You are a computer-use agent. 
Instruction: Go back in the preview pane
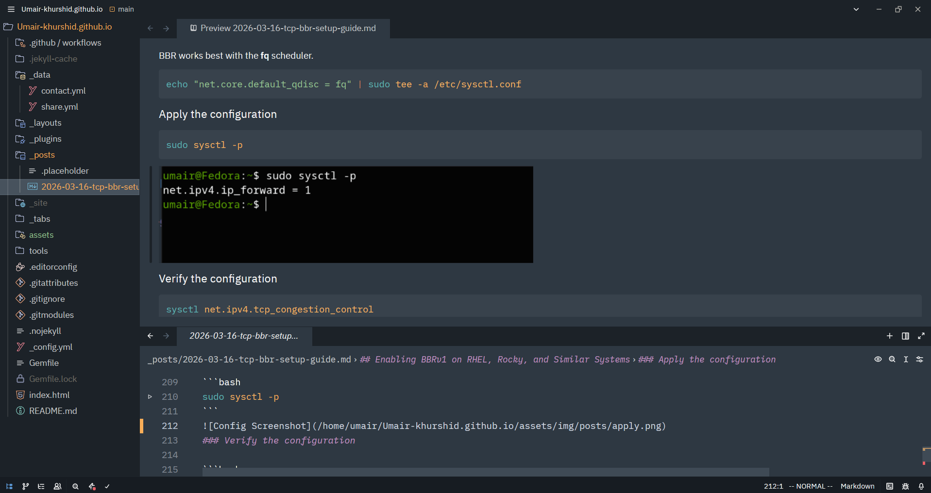(151, 29)
